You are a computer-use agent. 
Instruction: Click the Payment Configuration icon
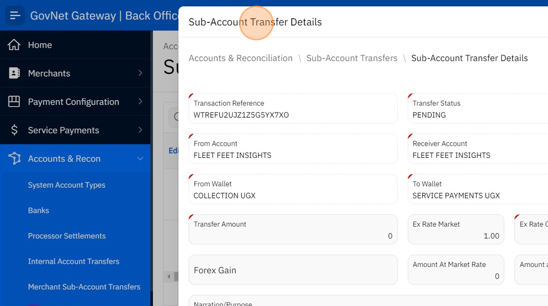coord(14,102)
